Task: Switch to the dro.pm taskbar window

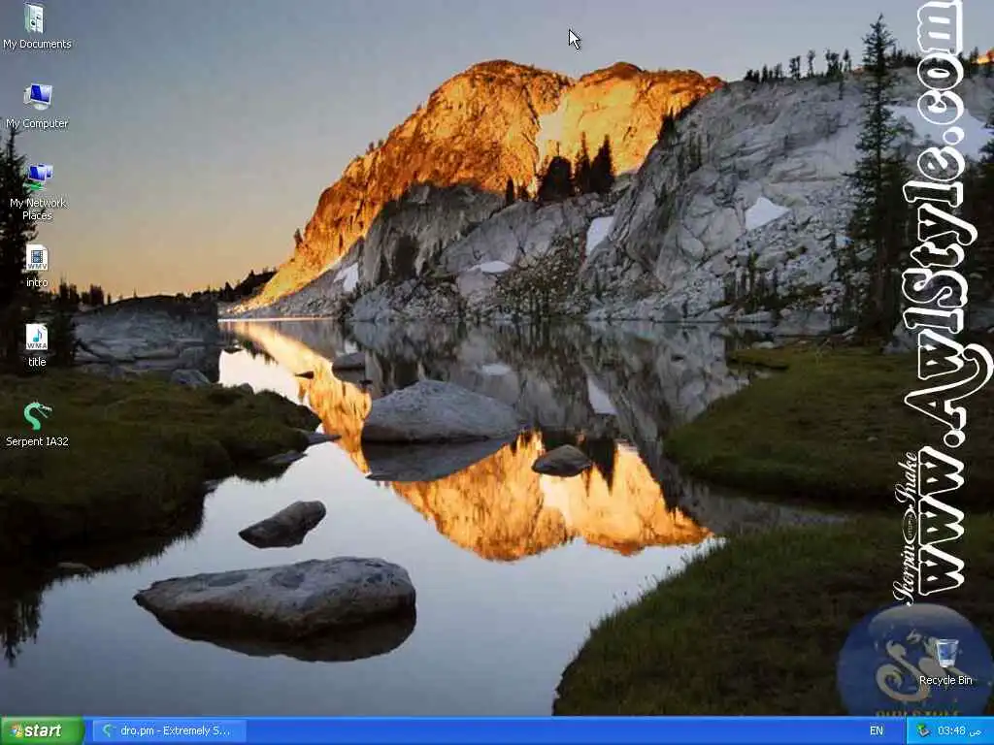Action: click(x=169, y=730)
